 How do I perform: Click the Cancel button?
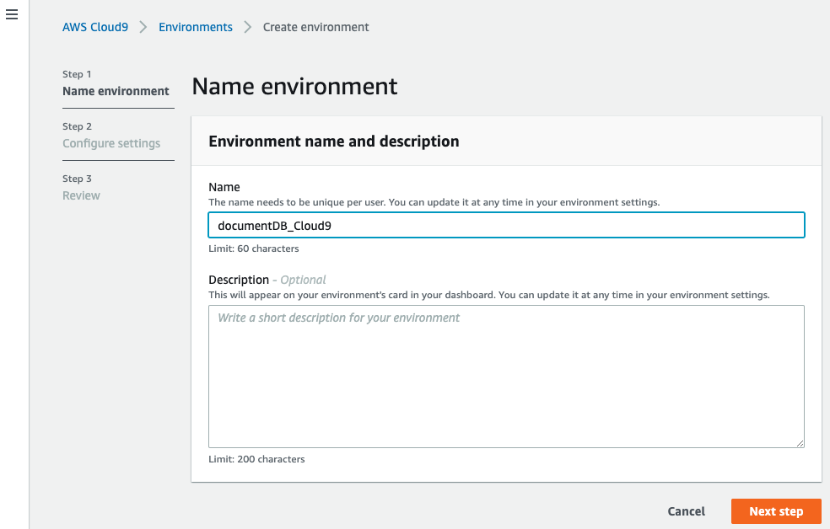point(686,510)
